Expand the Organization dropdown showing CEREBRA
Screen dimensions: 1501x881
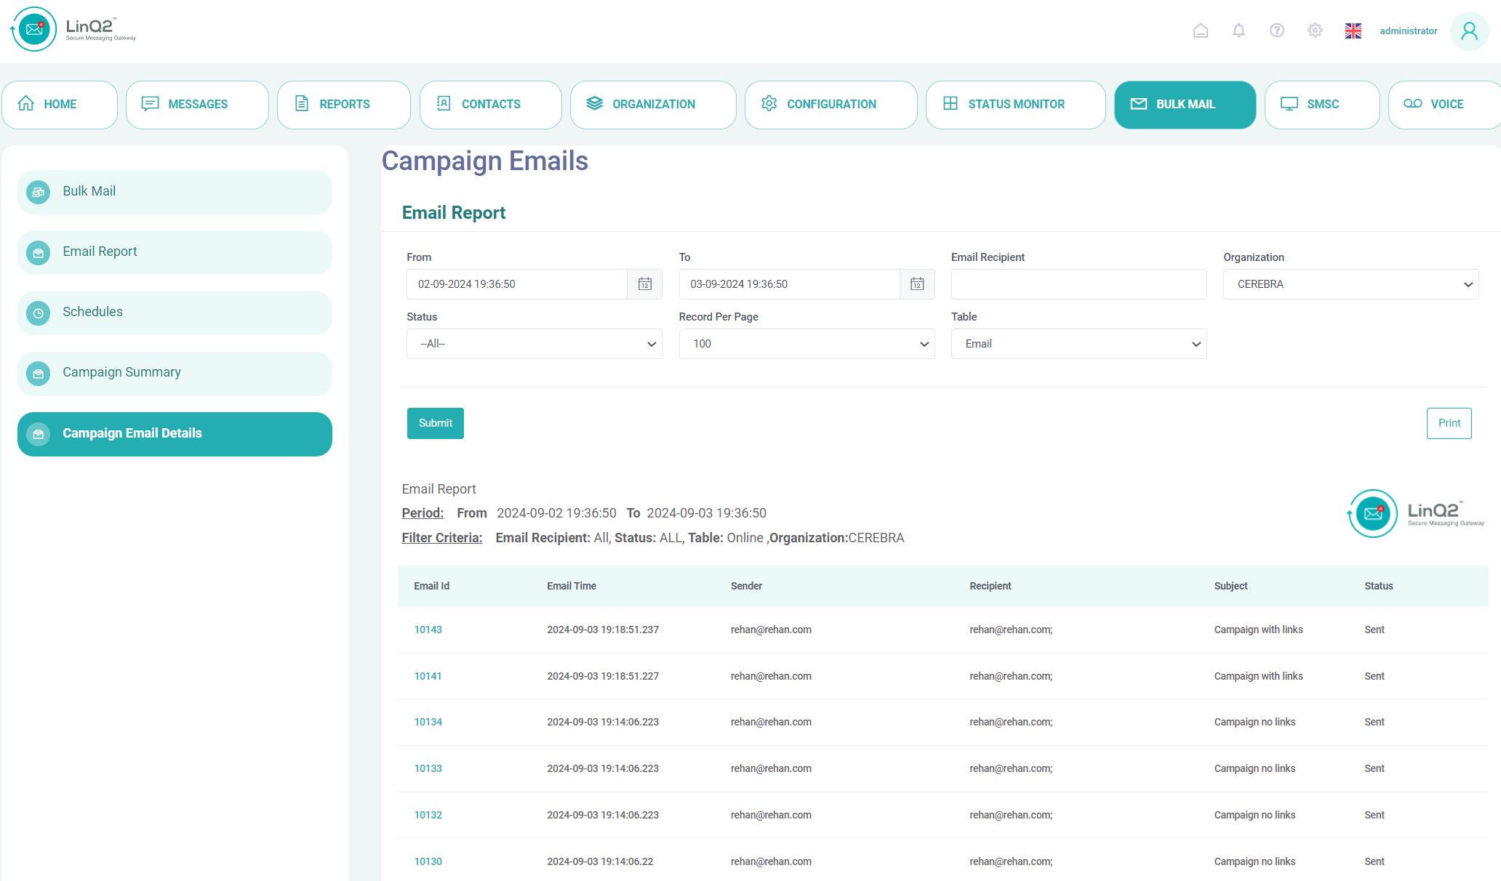[x=1350, y=284]
